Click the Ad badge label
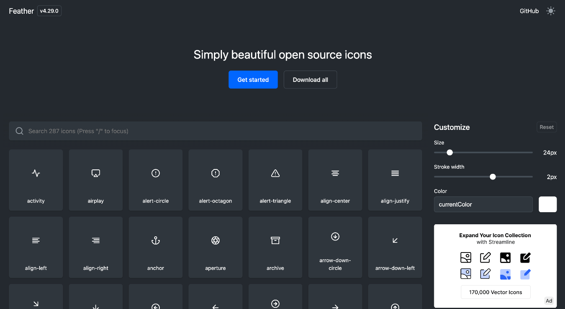This screenshot has height=309, width=565. coord(549,301)
